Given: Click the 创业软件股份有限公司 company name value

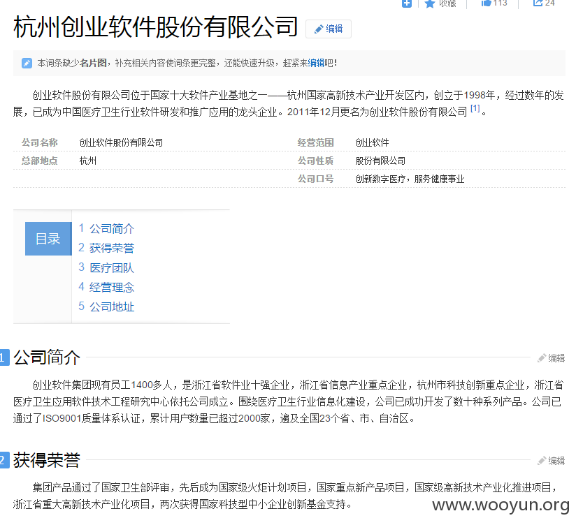Looking at the screenshot, I should click(121, 142).
